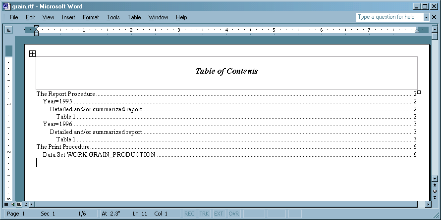Click the table move handle icon

32,53
